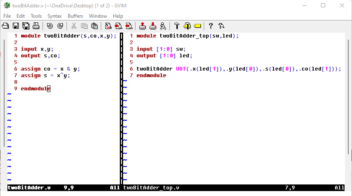Save current file using floppy disk icon

(x=16, y=26)
